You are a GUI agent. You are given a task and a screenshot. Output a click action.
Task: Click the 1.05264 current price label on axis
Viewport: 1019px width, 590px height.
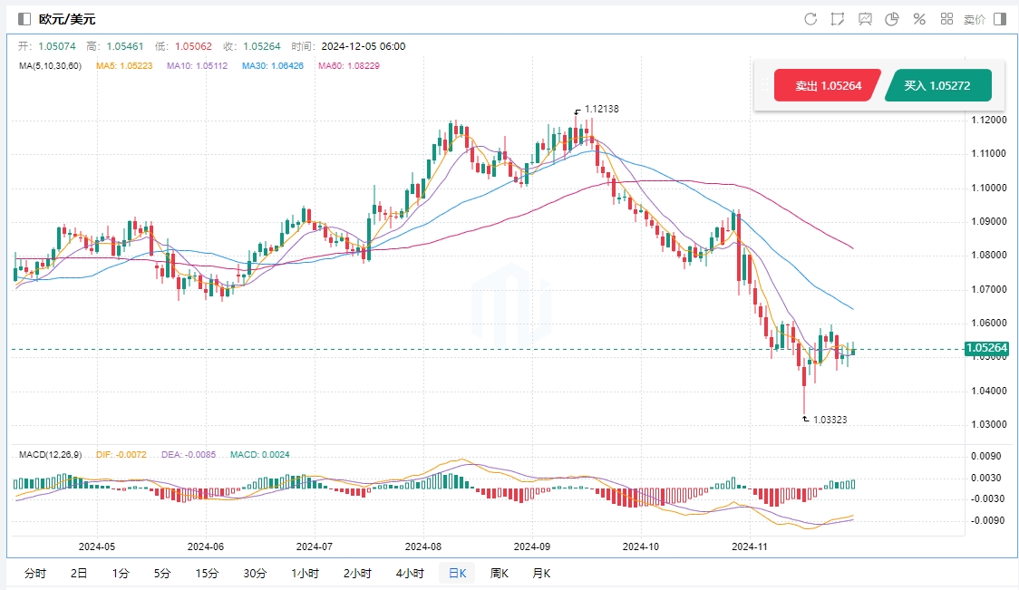click(x=986, y=348)
